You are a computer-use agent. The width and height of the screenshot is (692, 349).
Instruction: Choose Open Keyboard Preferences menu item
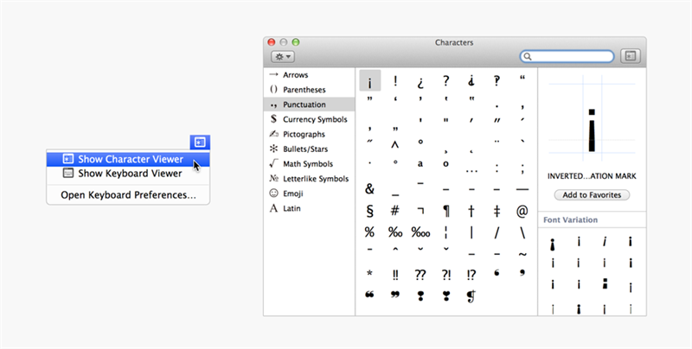point(128,195)
